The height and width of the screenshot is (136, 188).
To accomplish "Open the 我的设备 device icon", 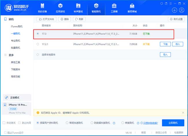I will tap(42, 6).
